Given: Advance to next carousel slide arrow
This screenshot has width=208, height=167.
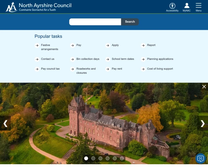Looking at the screenshot, I should pyautogui.click(x=203, y=123).
